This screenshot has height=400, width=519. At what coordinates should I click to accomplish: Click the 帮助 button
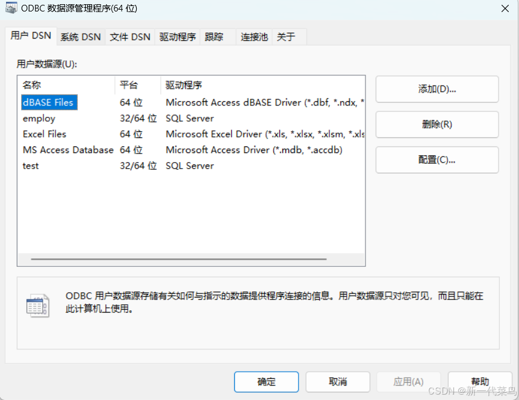[x=480, y=381]
